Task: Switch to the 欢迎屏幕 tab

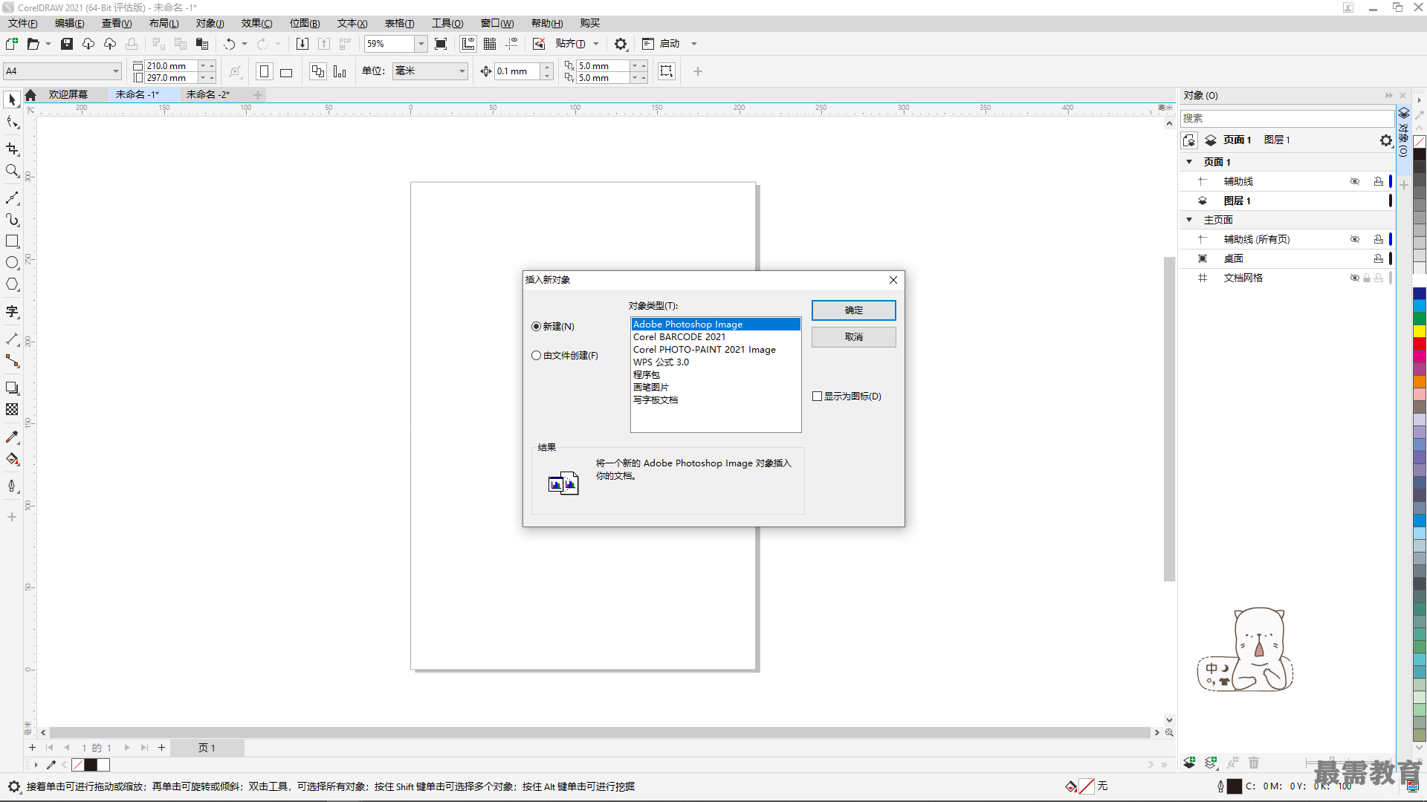Action: pyautogui.click(x=68, y=94)
